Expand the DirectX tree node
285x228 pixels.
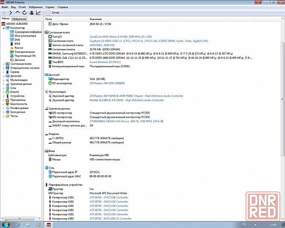tap(3, 92)
